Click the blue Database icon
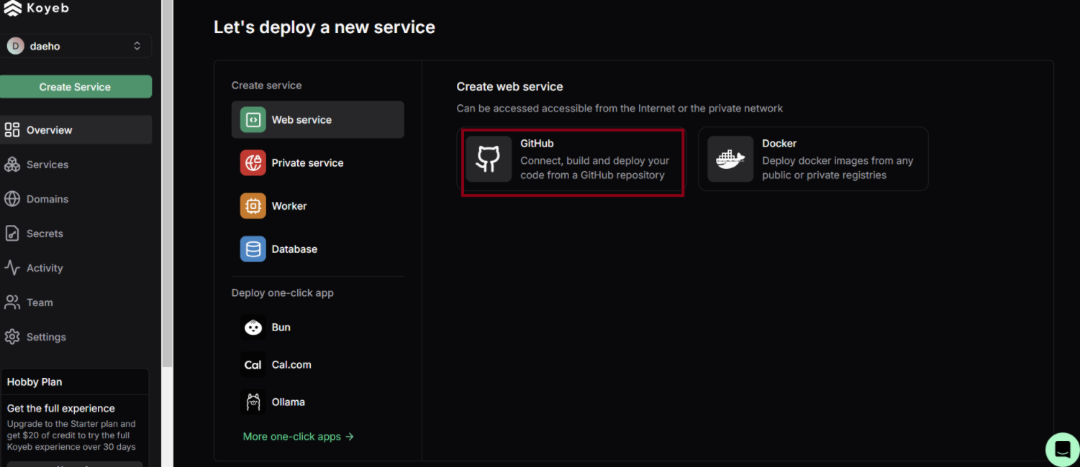This screenshot has height=467, width=1080. coord(253,249)
